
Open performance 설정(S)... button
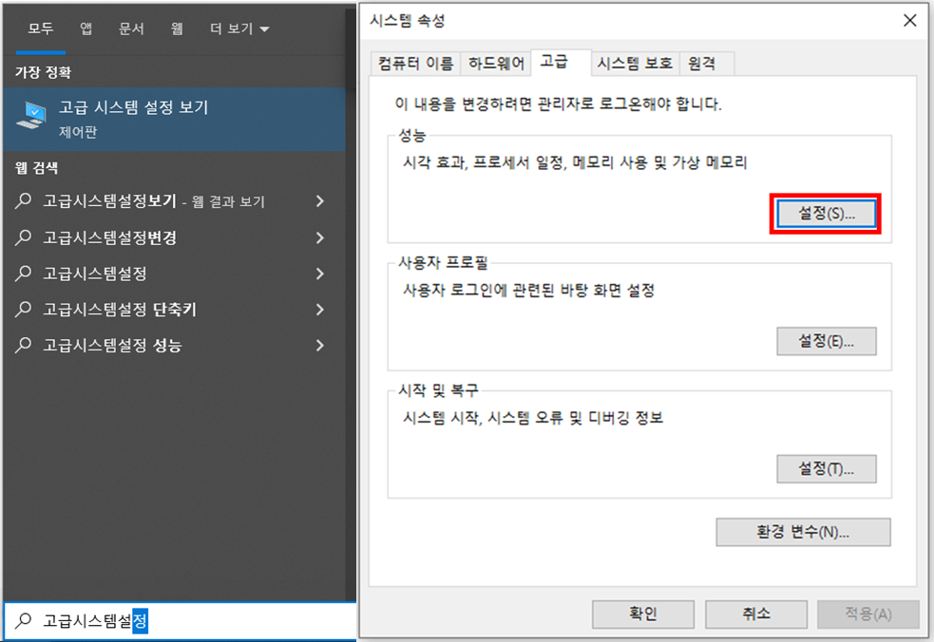click(827, 213)
